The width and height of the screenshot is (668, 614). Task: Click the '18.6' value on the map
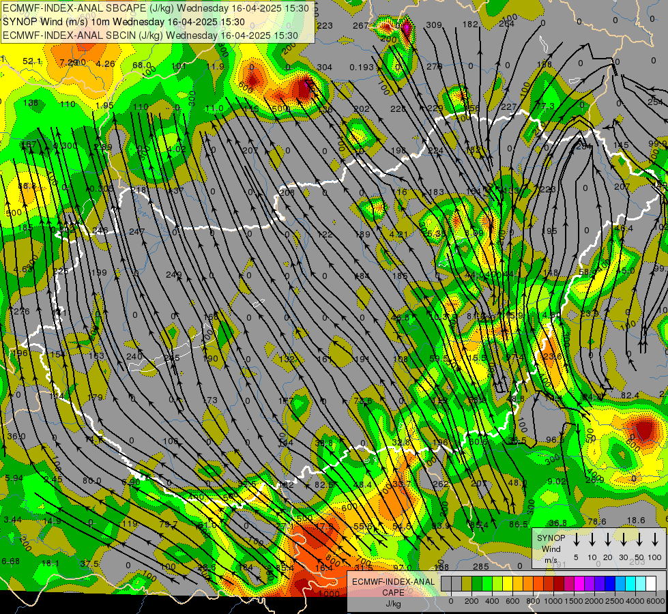[637, 521]
